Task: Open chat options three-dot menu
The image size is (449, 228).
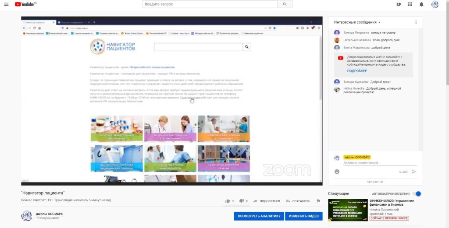Action: pyautogui.click(x=416, y=22)
